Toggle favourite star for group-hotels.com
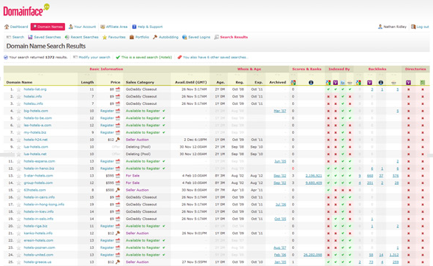The height and width of the screenshot is (266, 433). [x=18, y=183]
